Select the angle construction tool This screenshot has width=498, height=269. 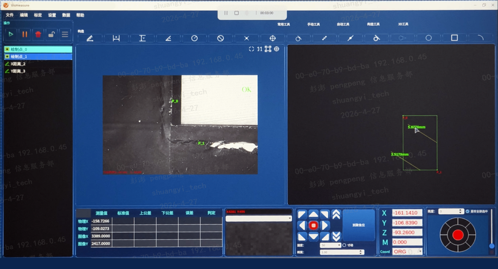click(168, 38)
